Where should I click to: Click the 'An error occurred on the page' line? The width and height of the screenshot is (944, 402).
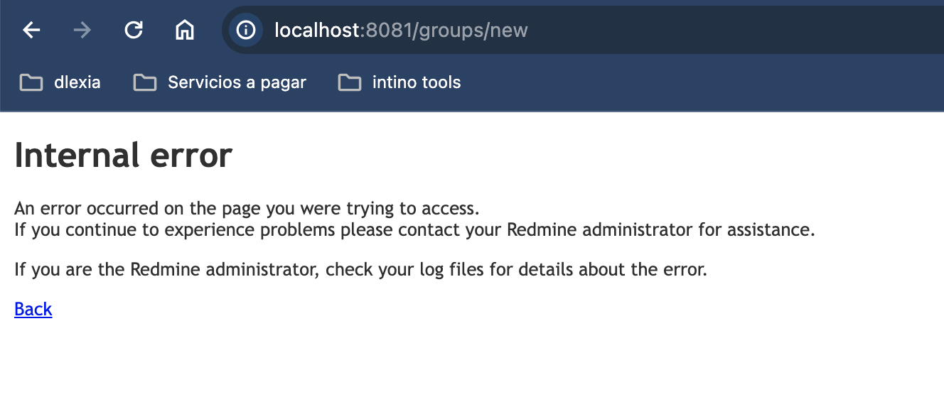[247, 209]
